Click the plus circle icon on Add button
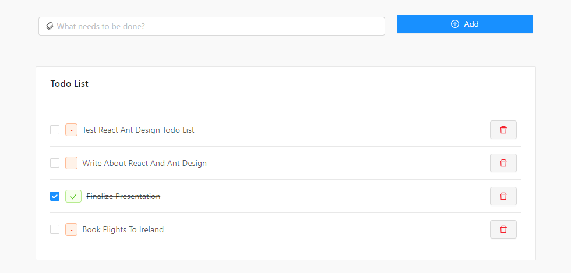The image size is (571, 273). click(455, 24)
